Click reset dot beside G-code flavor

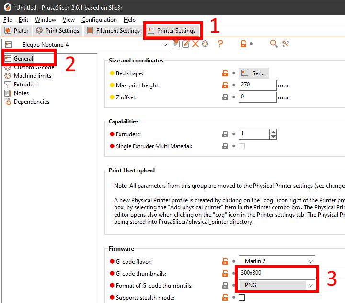(x=234, y=261)
